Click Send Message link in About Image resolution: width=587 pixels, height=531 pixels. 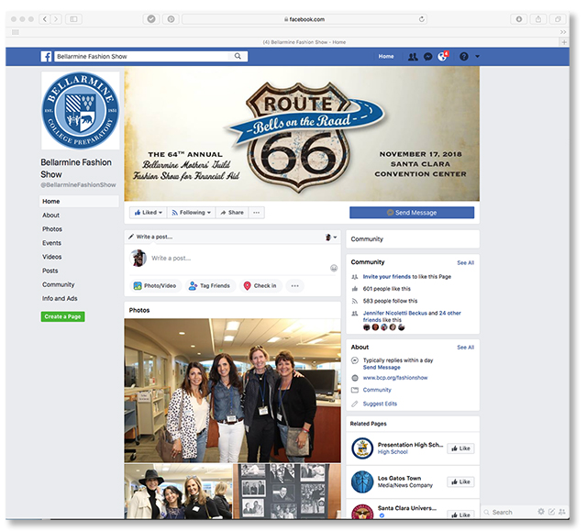click(382, 368)
